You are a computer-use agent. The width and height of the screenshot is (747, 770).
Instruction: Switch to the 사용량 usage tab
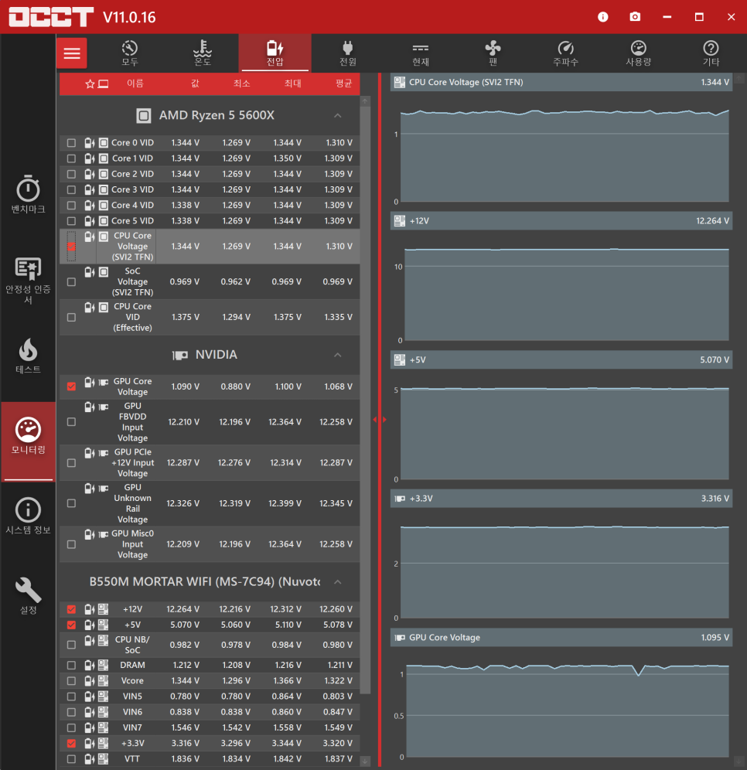coord(639,53)
